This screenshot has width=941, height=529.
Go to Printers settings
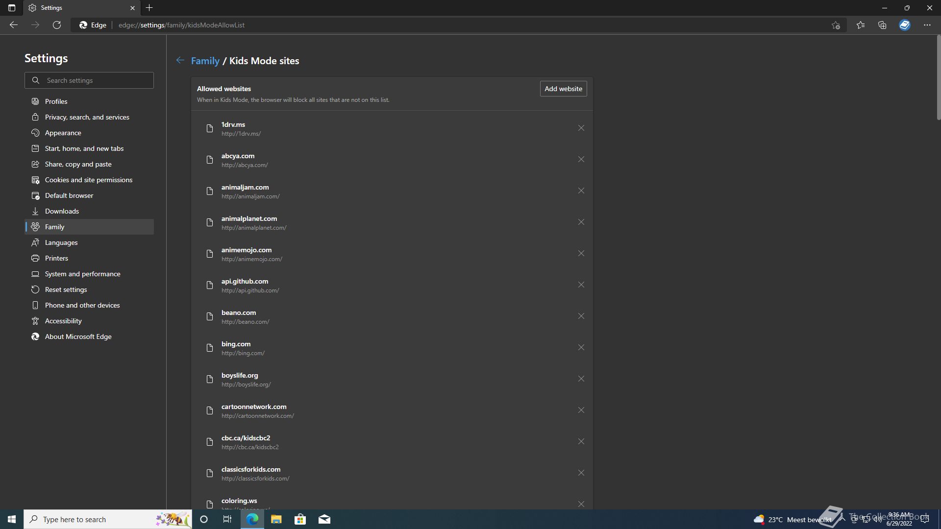coord(89,258)
